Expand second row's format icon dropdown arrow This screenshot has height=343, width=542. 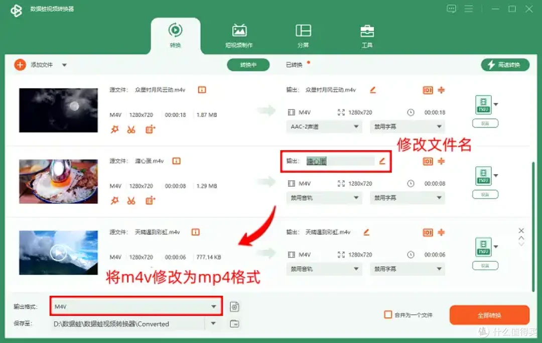(x=496, y=176)
